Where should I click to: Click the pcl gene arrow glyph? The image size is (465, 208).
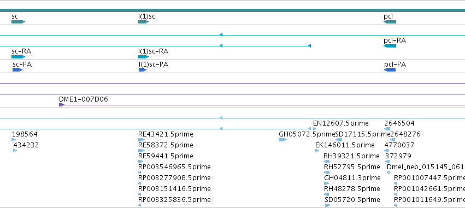pyautogui.click(x=390, y=22)
